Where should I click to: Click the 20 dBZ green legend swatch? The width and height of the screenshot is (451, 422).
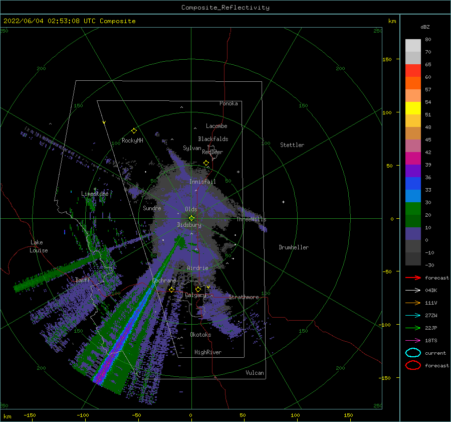point(413,221)
